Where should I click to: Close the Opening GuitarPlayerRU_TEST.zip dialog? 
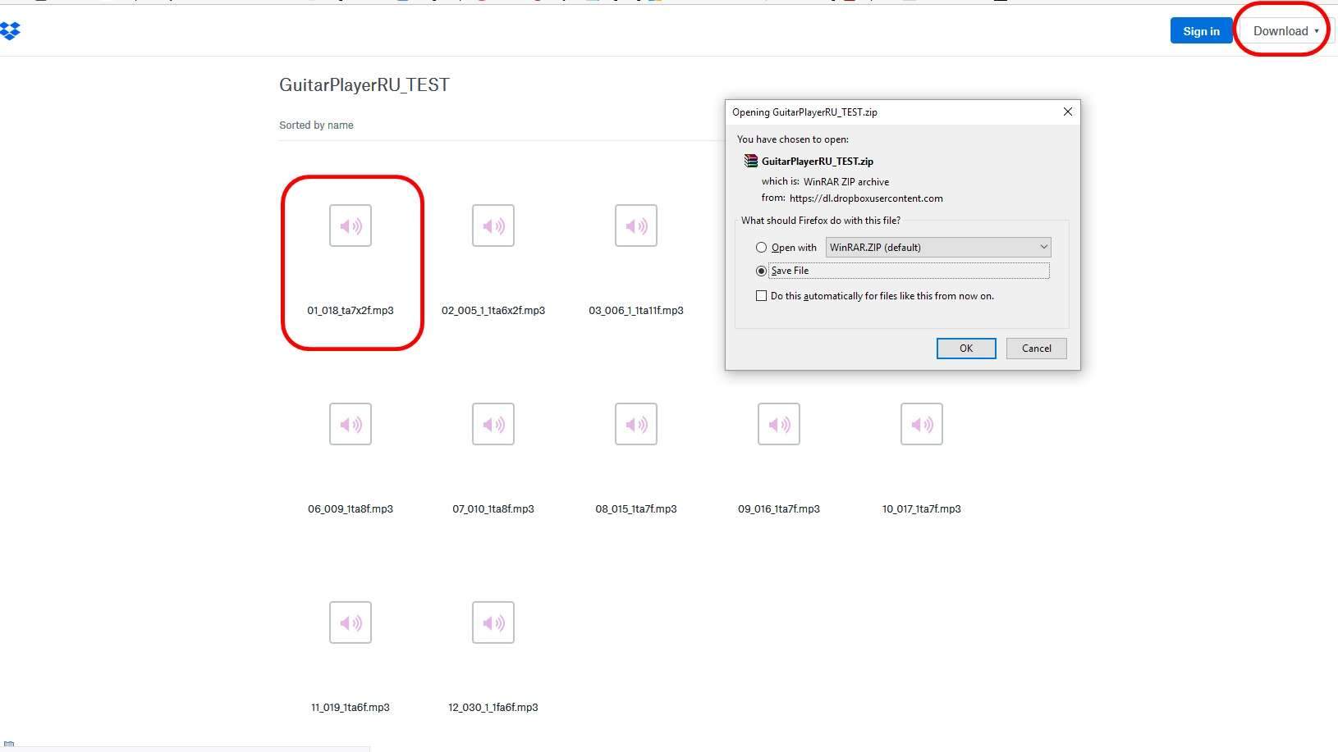point(1068,112)
